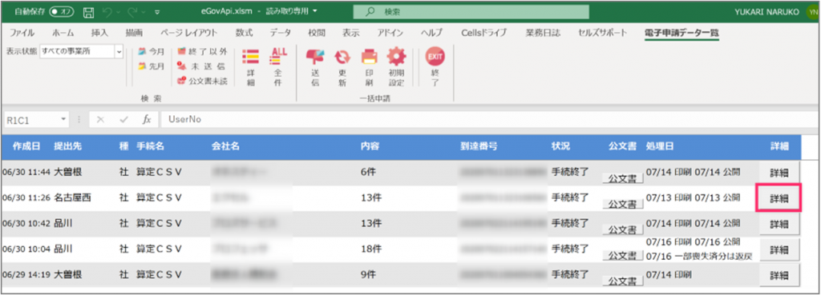
Task: Click 公文書 button in 06/30 10:04 品川 row
Action: [622, 255]
